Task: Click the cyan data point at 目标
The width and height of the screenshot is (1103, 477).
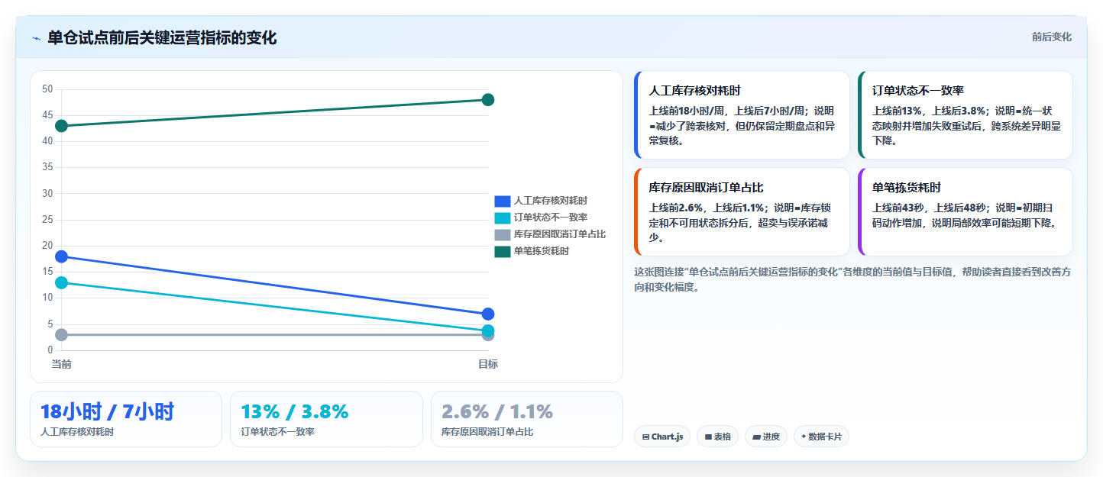Action: [x=488, y=330]
